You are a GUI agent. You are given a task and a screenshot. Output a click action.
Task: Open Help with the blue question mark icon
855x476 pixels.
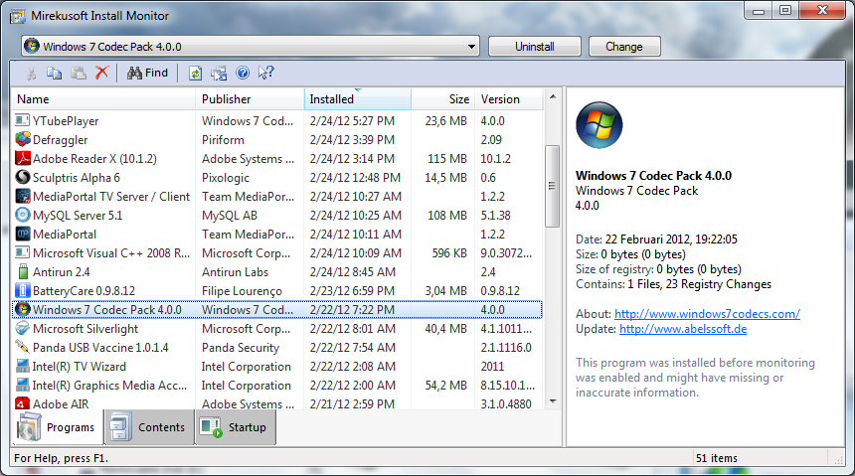point(243,73)
